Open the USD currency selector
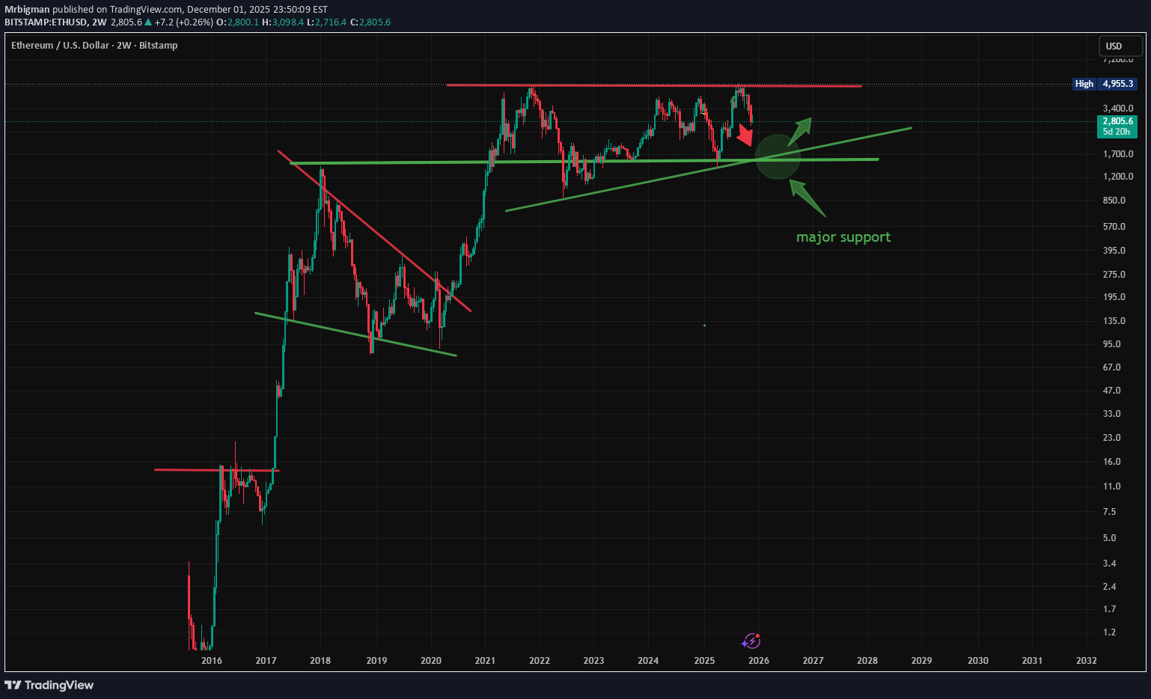The image size is (1151, 699). tap(1120, 46)
